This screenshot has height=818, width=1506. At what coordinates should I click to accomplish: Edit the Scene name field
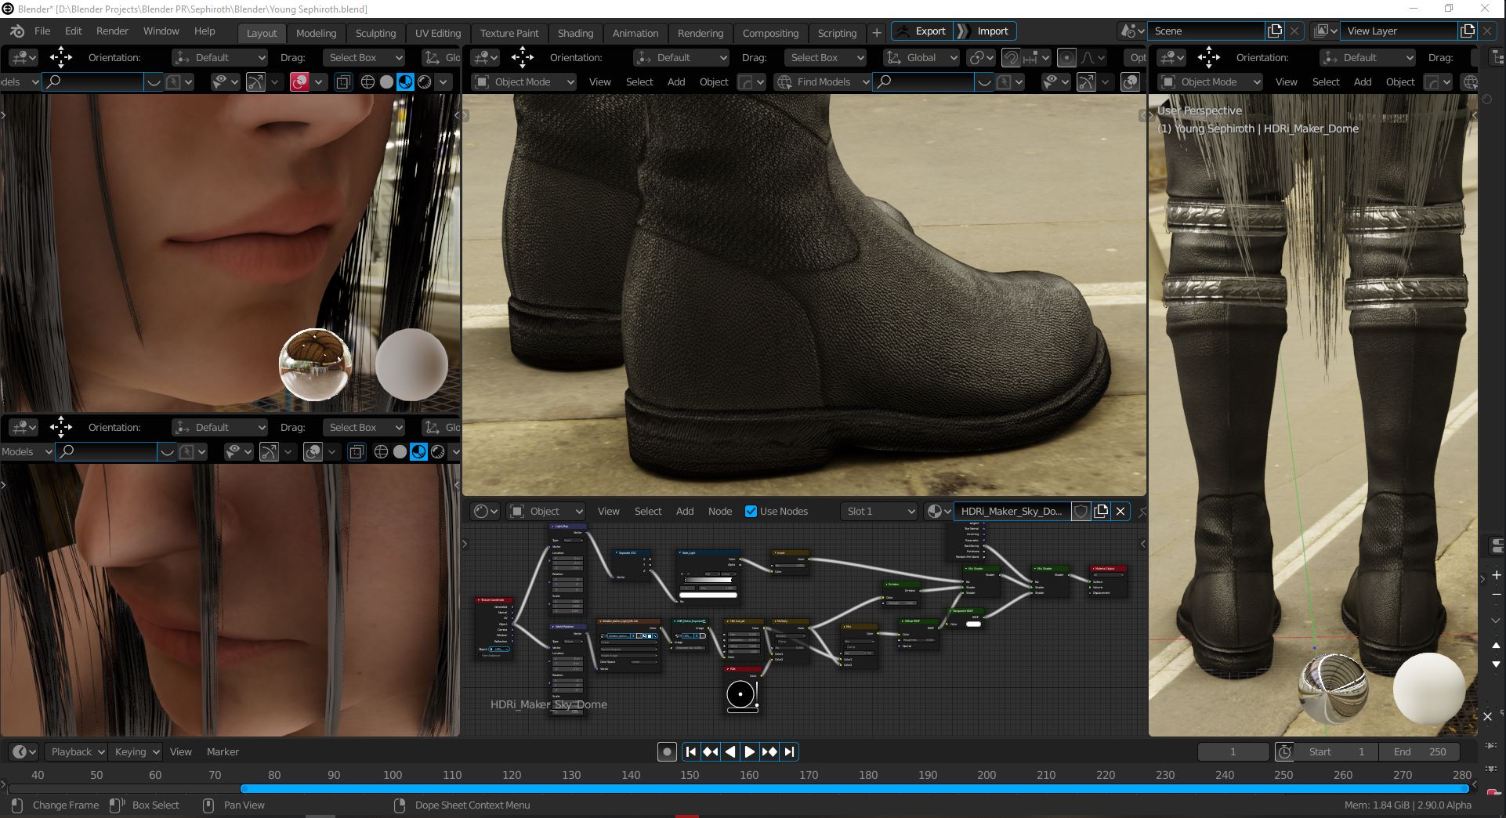1207,31
